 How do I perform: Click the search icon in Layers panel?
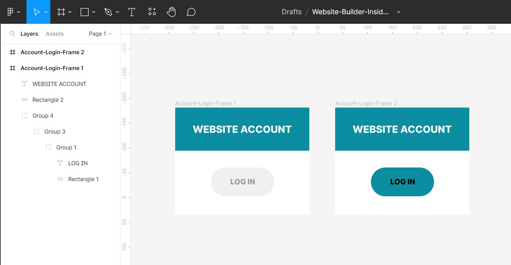[12, 34]
